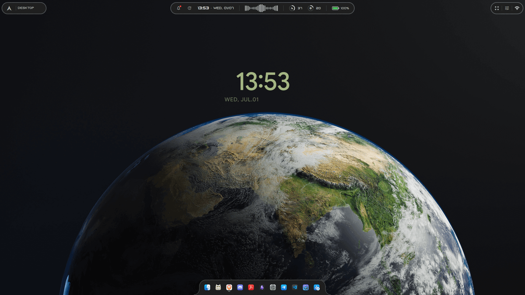Open Telegram from the dock
Image resolution: width=525 pixels, height=295 pixels.
pyautogui.click(x=284, y=287)
